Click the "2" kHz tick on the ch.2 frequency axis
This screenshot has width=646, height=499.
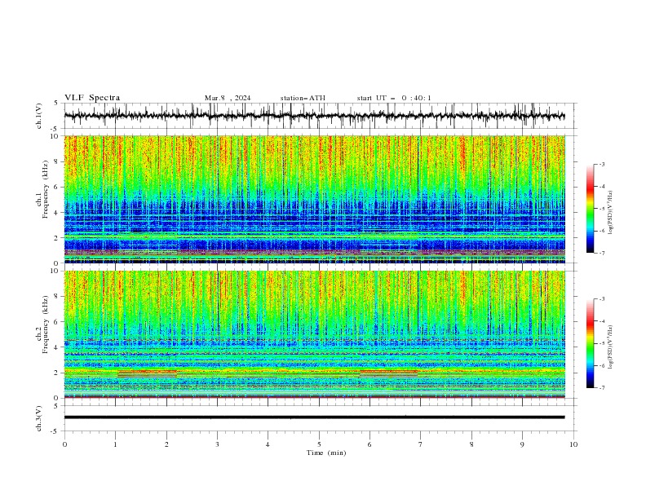pos(57,373)
